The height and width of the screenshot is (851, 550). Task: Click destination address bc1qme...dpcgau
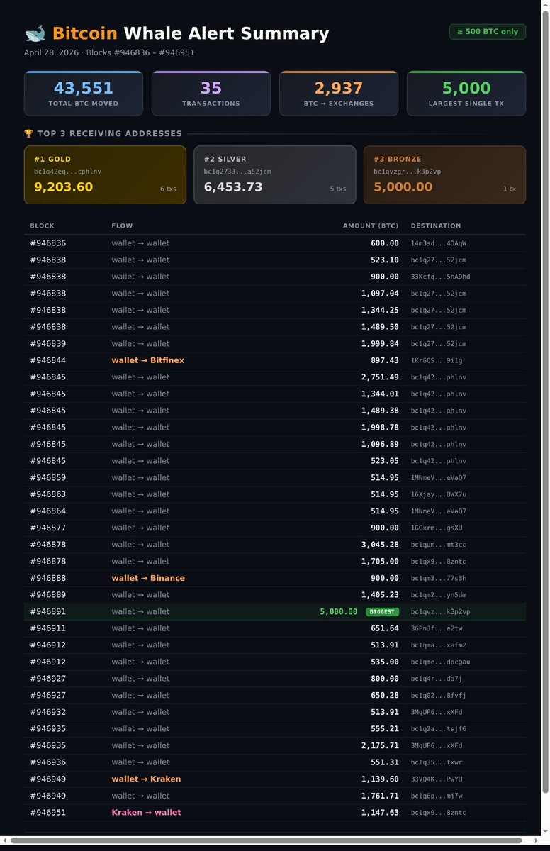coord(441,662)
